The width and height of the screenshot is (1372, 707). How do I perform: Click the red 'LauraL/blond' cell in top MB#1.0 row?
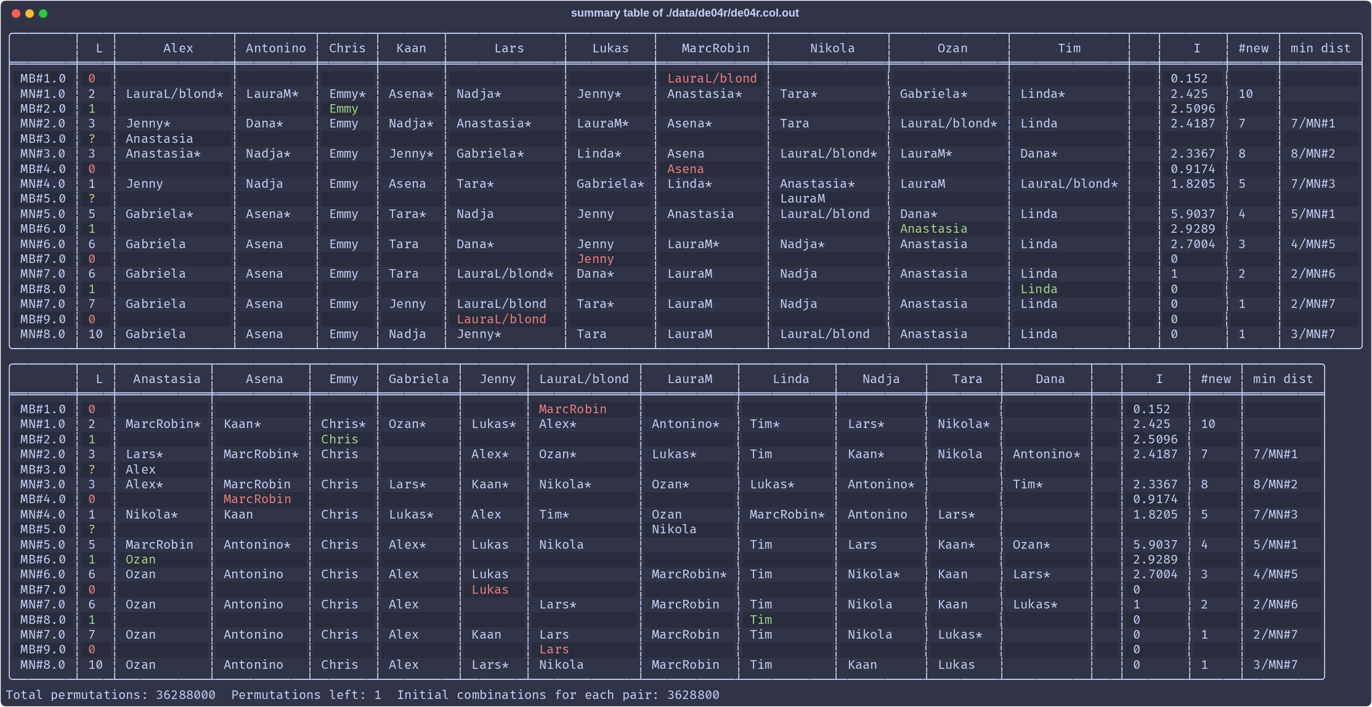[712, 78]
